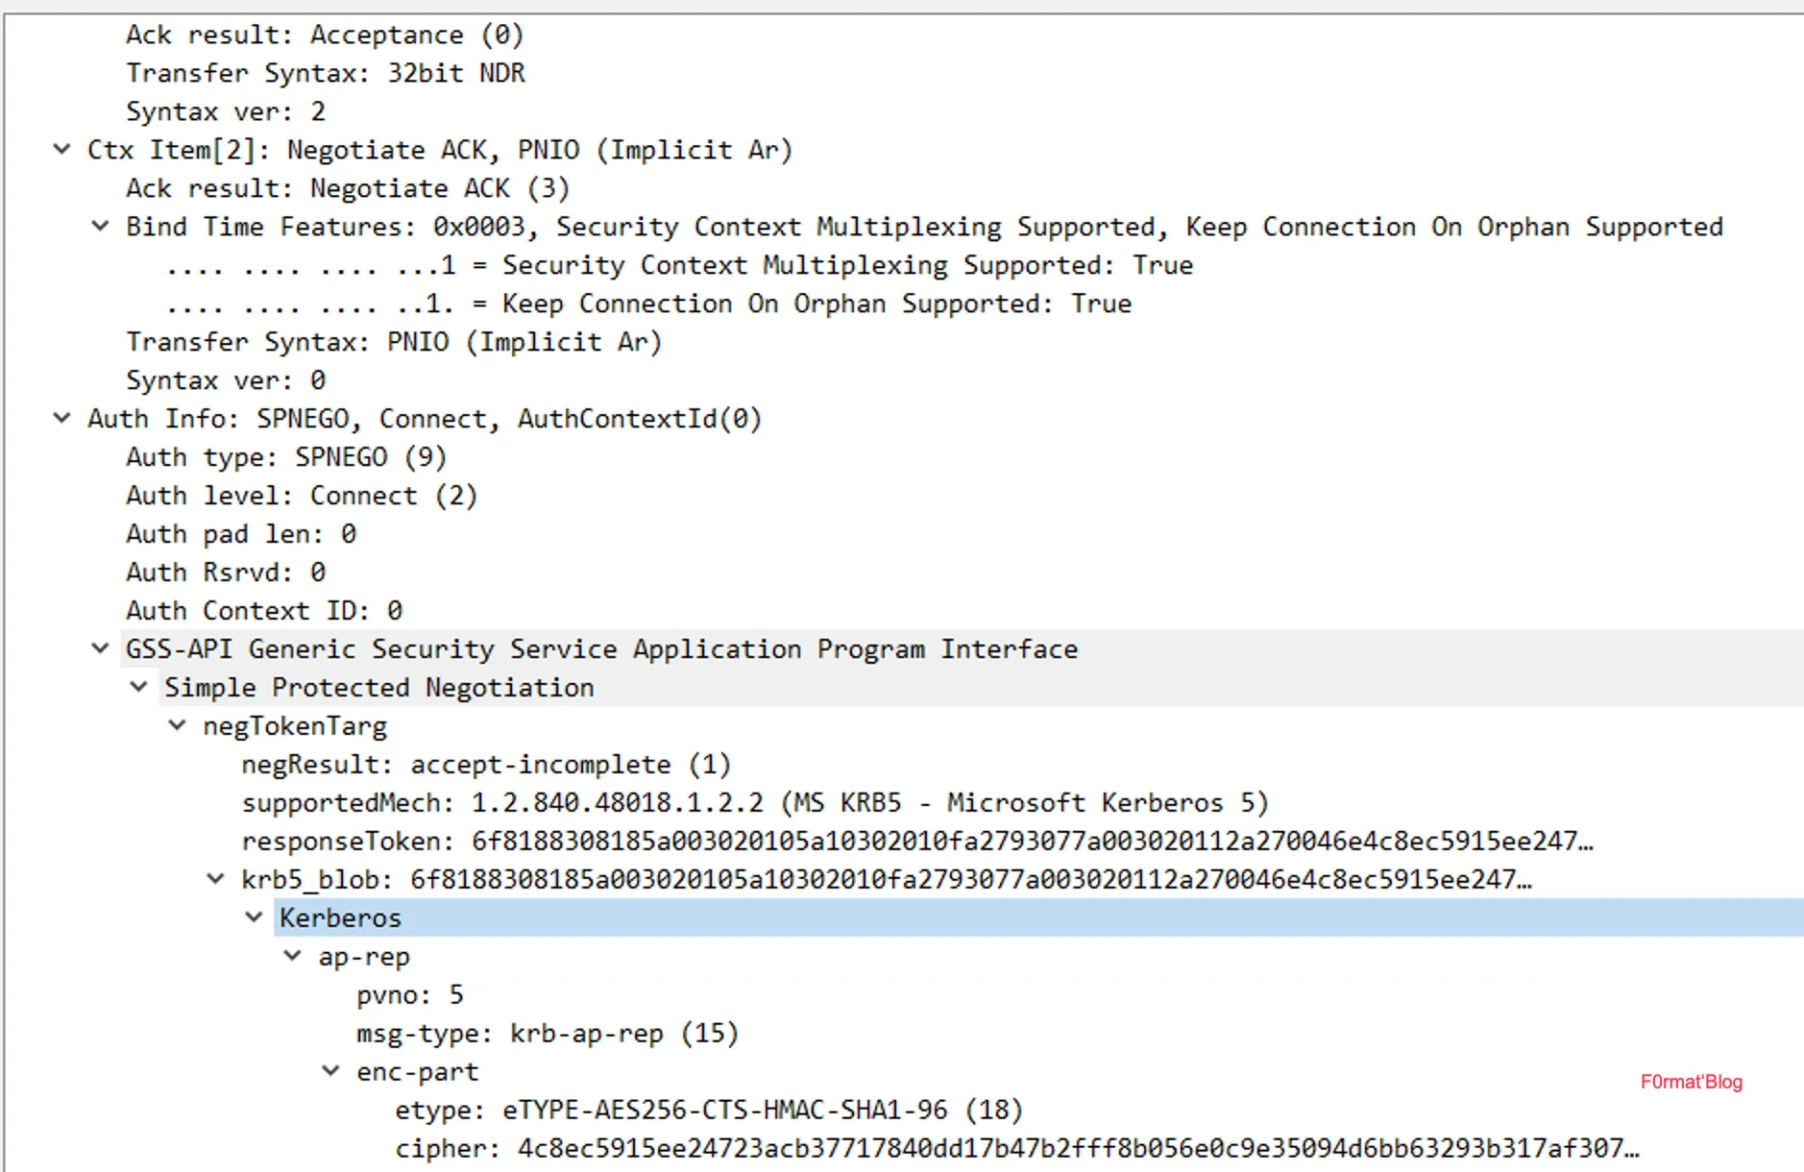Viewport: 1804px width, 1172px height.
Task: Select Transfer Syntax: 32bit NDR line
Action: point(325,74)
